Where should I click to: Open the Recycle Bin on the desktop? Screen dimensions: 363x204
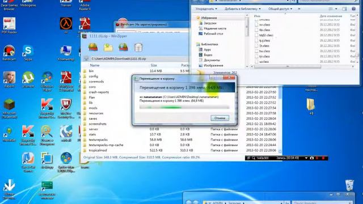[349, 185]
